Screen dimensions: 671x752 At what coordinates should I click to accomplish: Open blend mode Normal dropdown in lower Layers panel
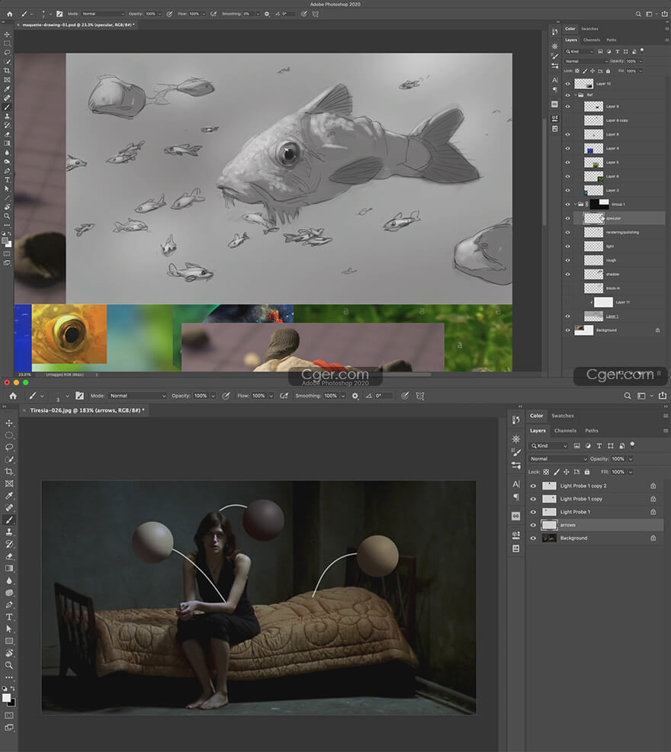(x=558, y=459)
